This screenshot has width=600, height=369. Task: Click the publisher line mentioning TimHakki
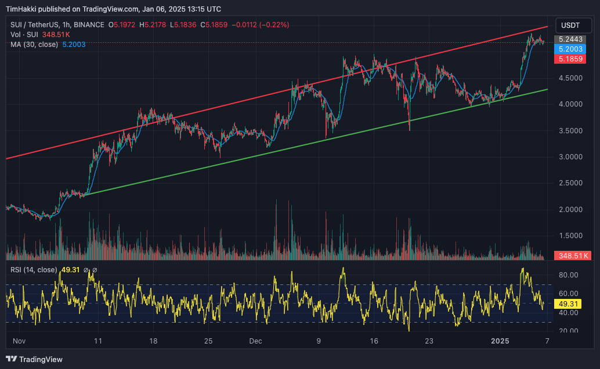(x=113, y=9)
